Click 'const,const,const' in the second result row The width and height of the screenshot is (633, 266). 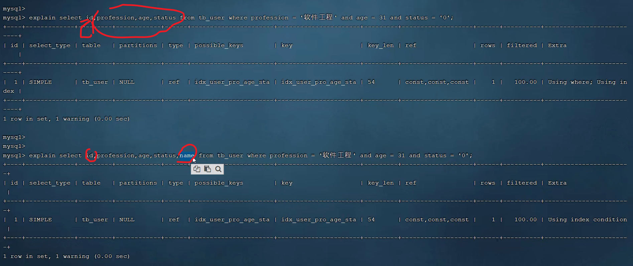(436, 220)
